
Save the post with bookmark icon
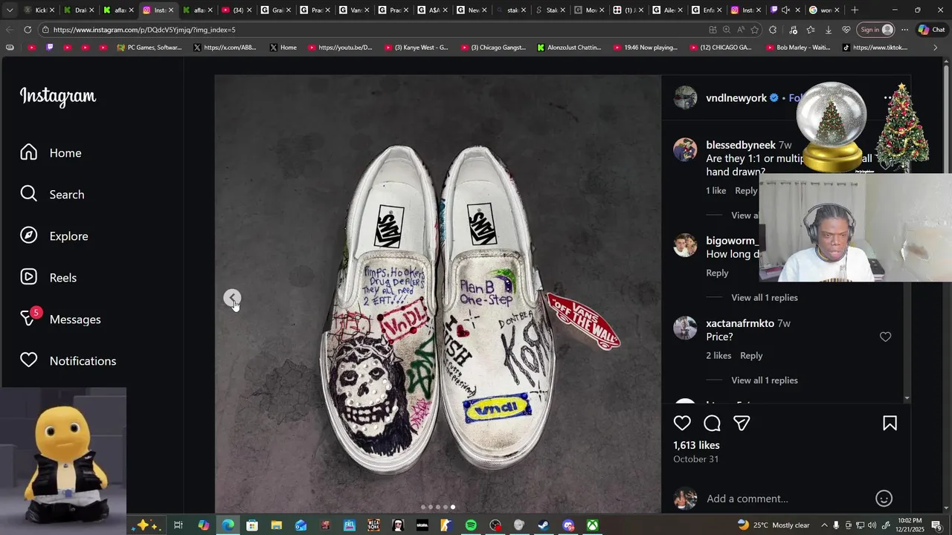(x=890, y=424)
